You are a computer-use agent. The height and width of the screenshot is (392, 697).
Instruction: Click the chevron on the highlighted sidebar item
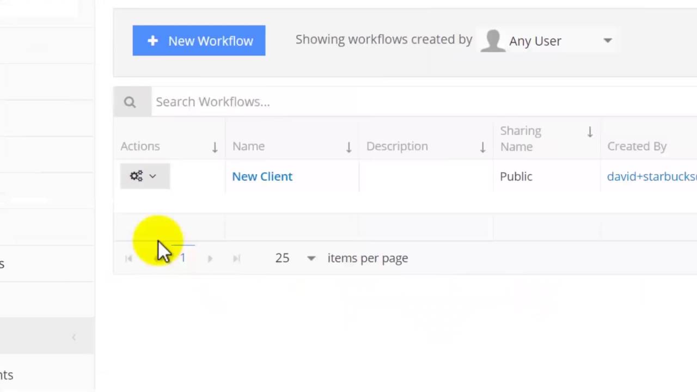point(74,337)
